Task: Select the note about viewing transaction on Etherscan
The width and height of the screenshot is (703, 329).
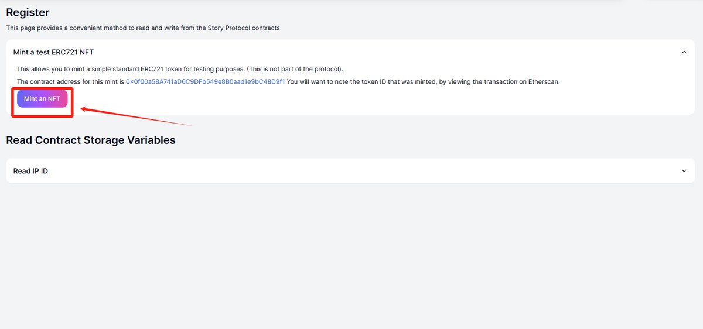Action: click(x=424, y=82)
